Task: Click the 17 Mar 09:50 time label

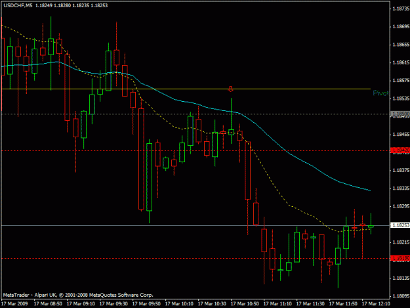Action: pyautogui.click(x=146, y=304)
